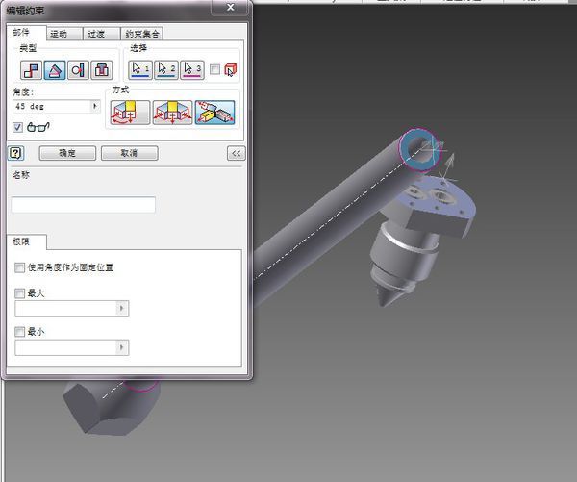The width and height of the screenshot is (577, 482).
Task: Close the 编辑约束 dialog
Action: tap(230, 8)
